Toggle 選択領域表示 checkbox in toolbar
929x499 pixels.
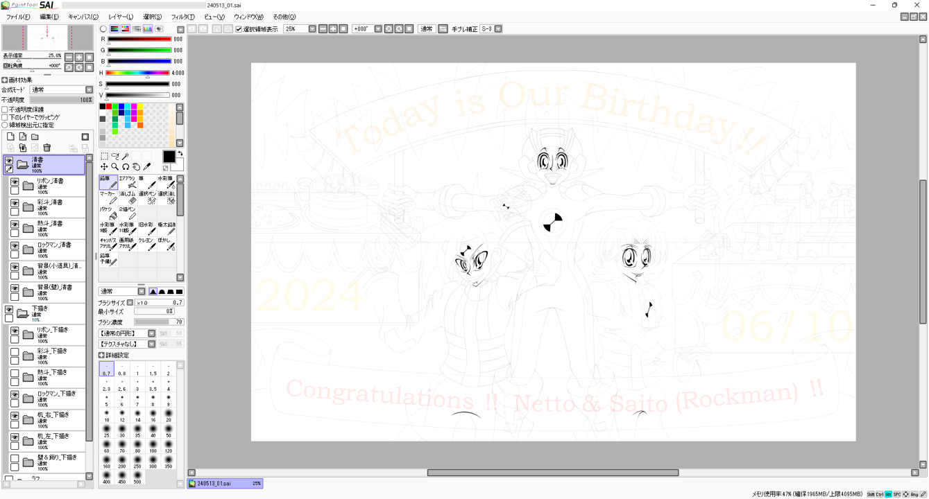(239, 29)
